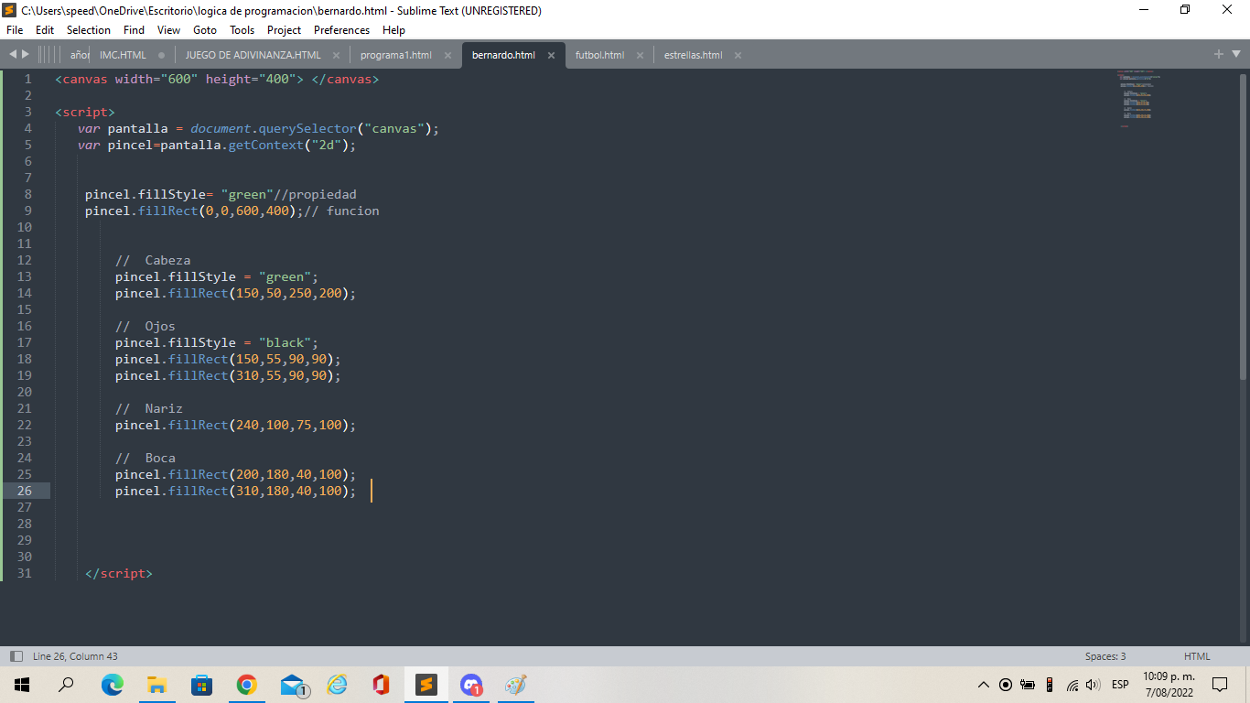Place cursor on the Cabeza comment
The image size is (1250, 703).
(x=153, y=260)
